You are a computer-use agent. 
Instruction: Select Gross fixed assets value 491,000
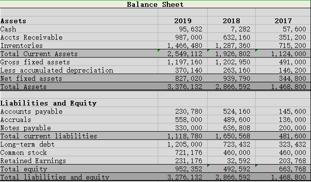(x=293, y=62)
